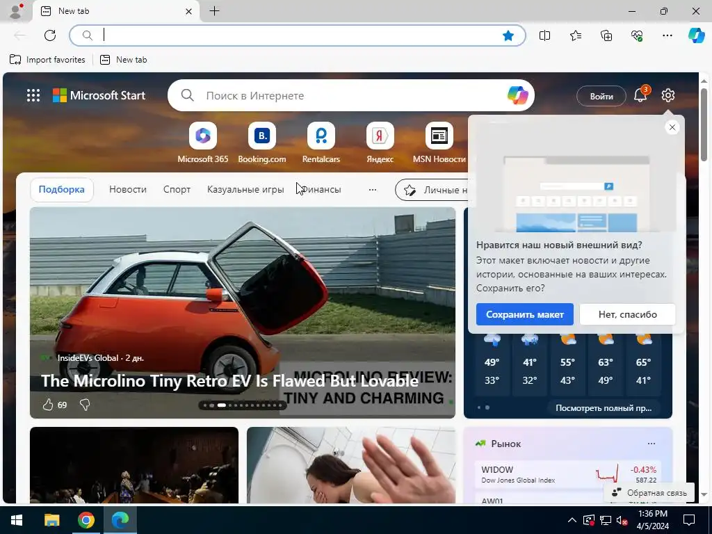
Task: Click Посмотреть полный прогноз weather link
Action: click(604, 407)
